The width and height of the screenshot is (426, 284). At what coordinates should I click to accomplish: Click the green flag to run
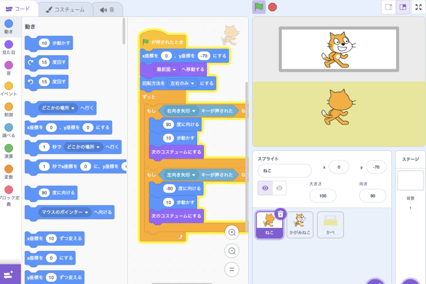[259, 7]
